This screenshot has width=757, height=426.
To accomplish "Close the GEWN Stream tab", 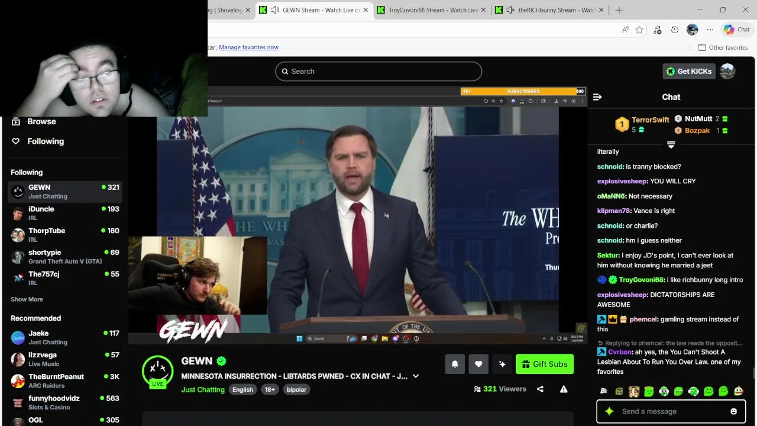I will (x=365, y=10).
